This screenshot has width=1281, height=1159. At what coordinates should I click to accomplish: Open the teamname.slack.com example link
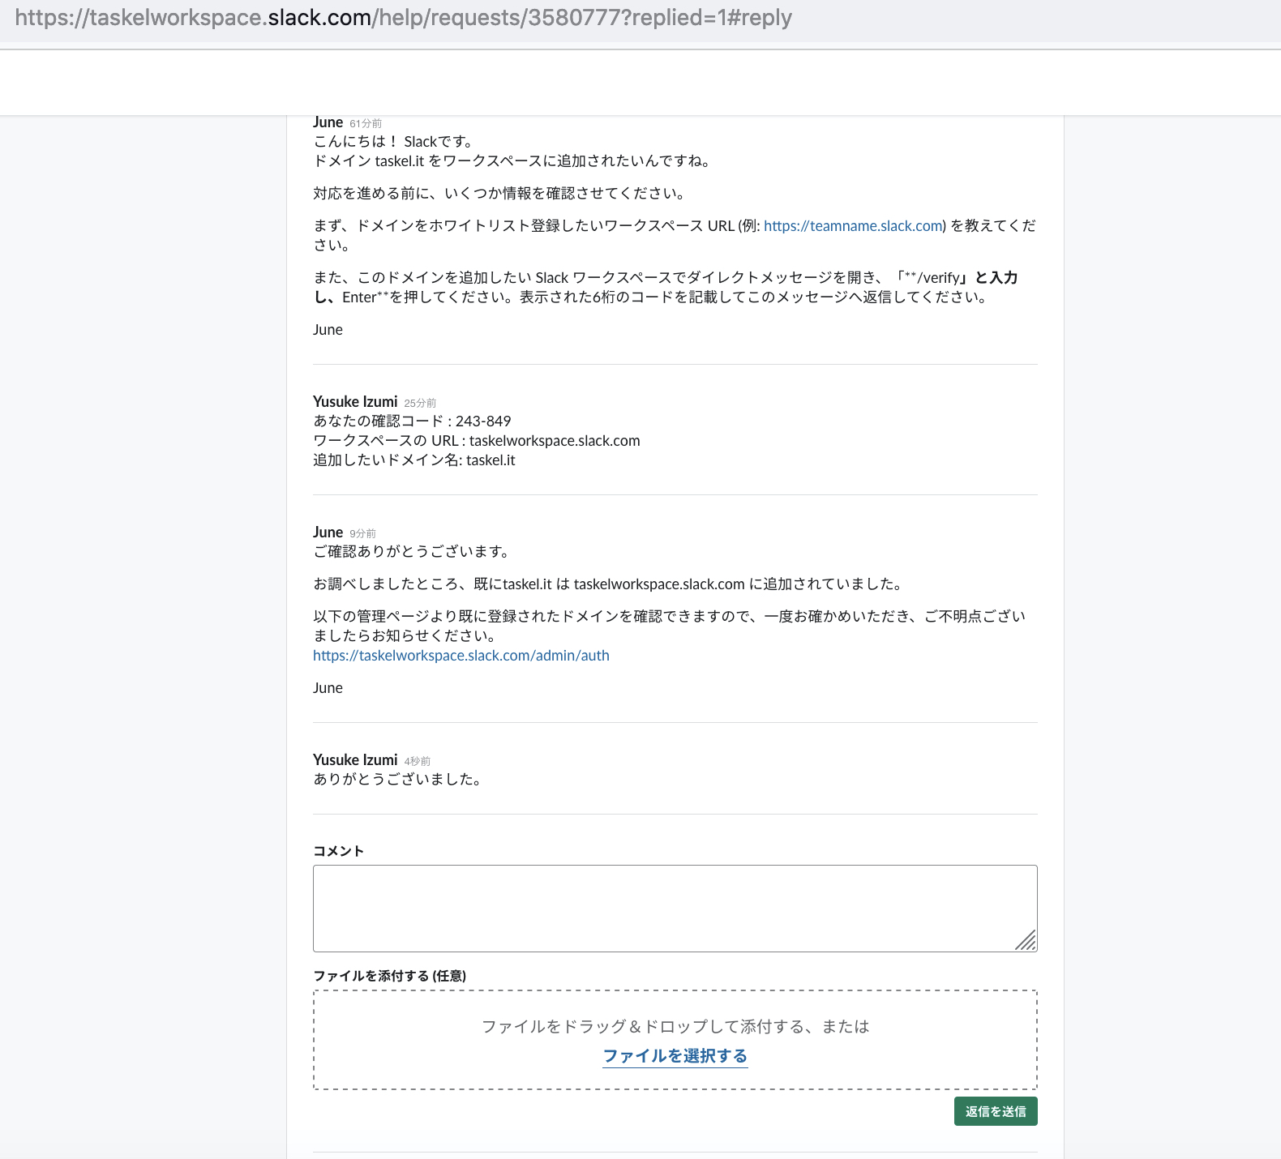point(853,226)
